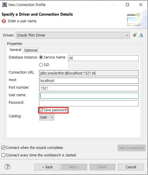The image size is (148, 175).
Task: Open the dialog help question mark icon
Action: (x=8, y=167)
